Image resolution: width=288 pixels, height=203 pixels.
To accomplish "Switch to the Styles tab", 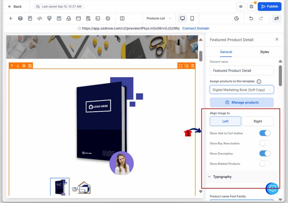I will [264, 52].
